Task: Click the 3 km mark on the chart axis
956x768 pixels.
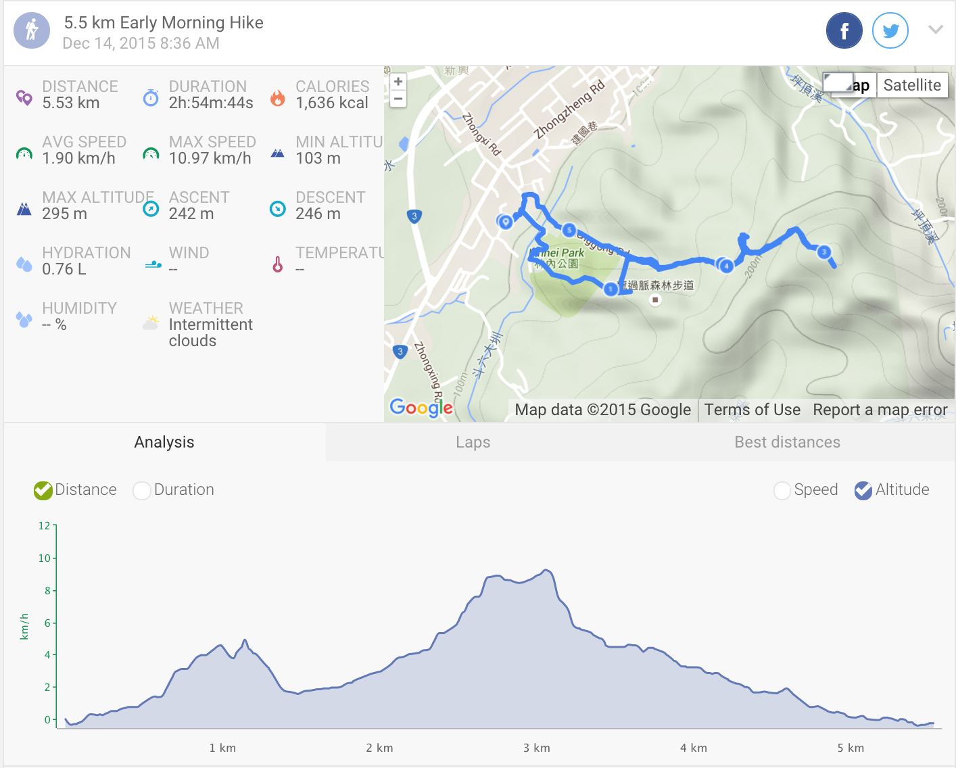Action: [537, 748]
